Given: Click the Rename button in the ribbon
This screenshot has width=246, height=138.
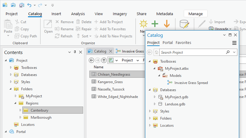Looking at the screenshot, I should 64,29.
